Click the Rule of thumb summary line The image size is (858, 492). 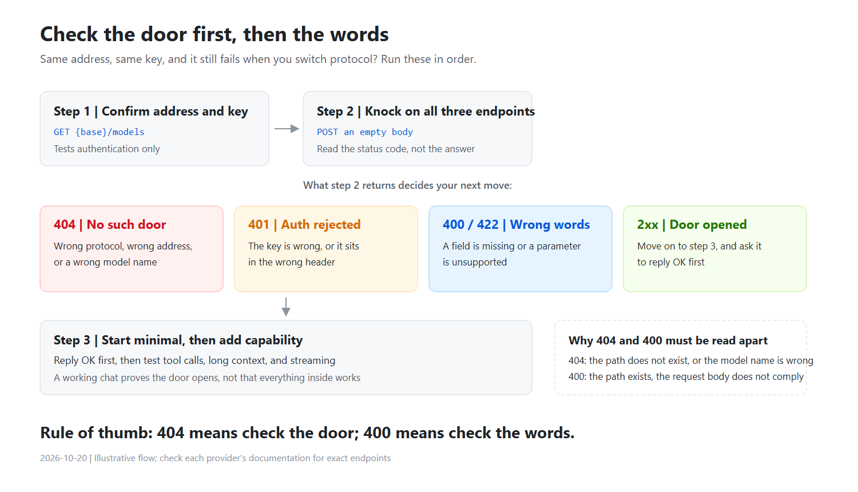tap(307, 433)
